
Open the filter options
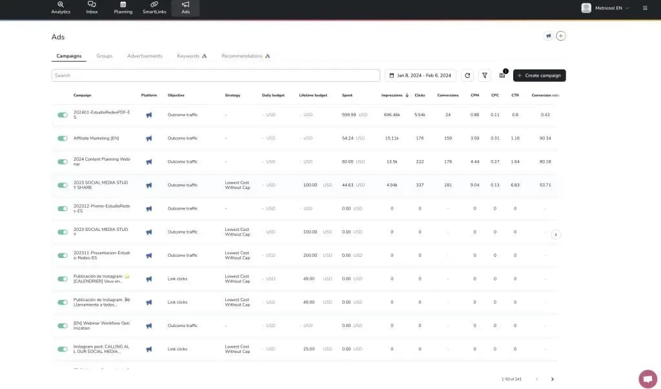point(485,75)
